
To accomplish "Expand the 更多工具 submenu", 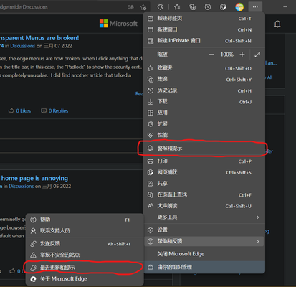I will click(x=204, y=217).
